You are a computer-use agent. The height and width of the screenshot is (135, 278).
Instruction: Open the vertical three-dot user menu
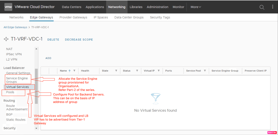pyautogui.click(x=273, y=7)
